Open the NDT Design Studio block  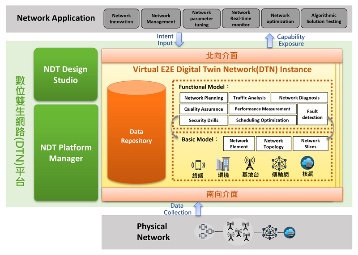coord(66,75)
